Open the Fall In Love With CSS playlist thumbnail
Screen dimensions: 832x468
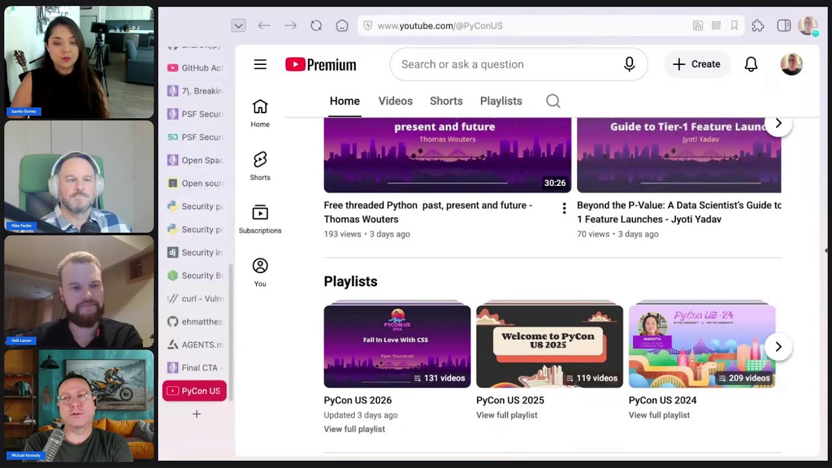397,346
